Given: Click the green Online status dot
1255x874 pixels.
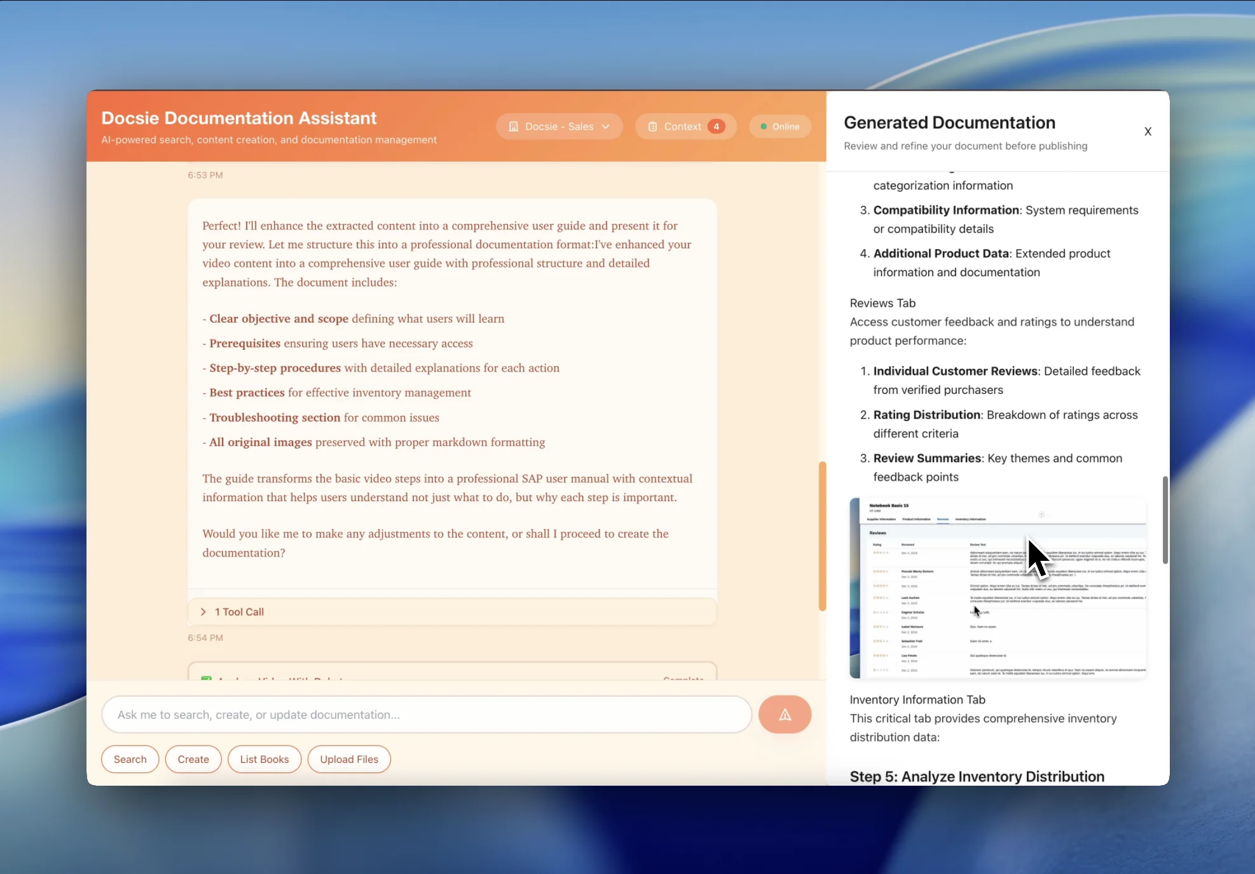Looking at the screenshot, I should click(764, 126).
